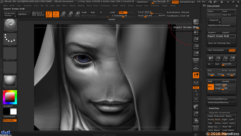The image size is (241, 136).
Task: Toggle the Local symmetry button
Action: click(x=196, y=75)
